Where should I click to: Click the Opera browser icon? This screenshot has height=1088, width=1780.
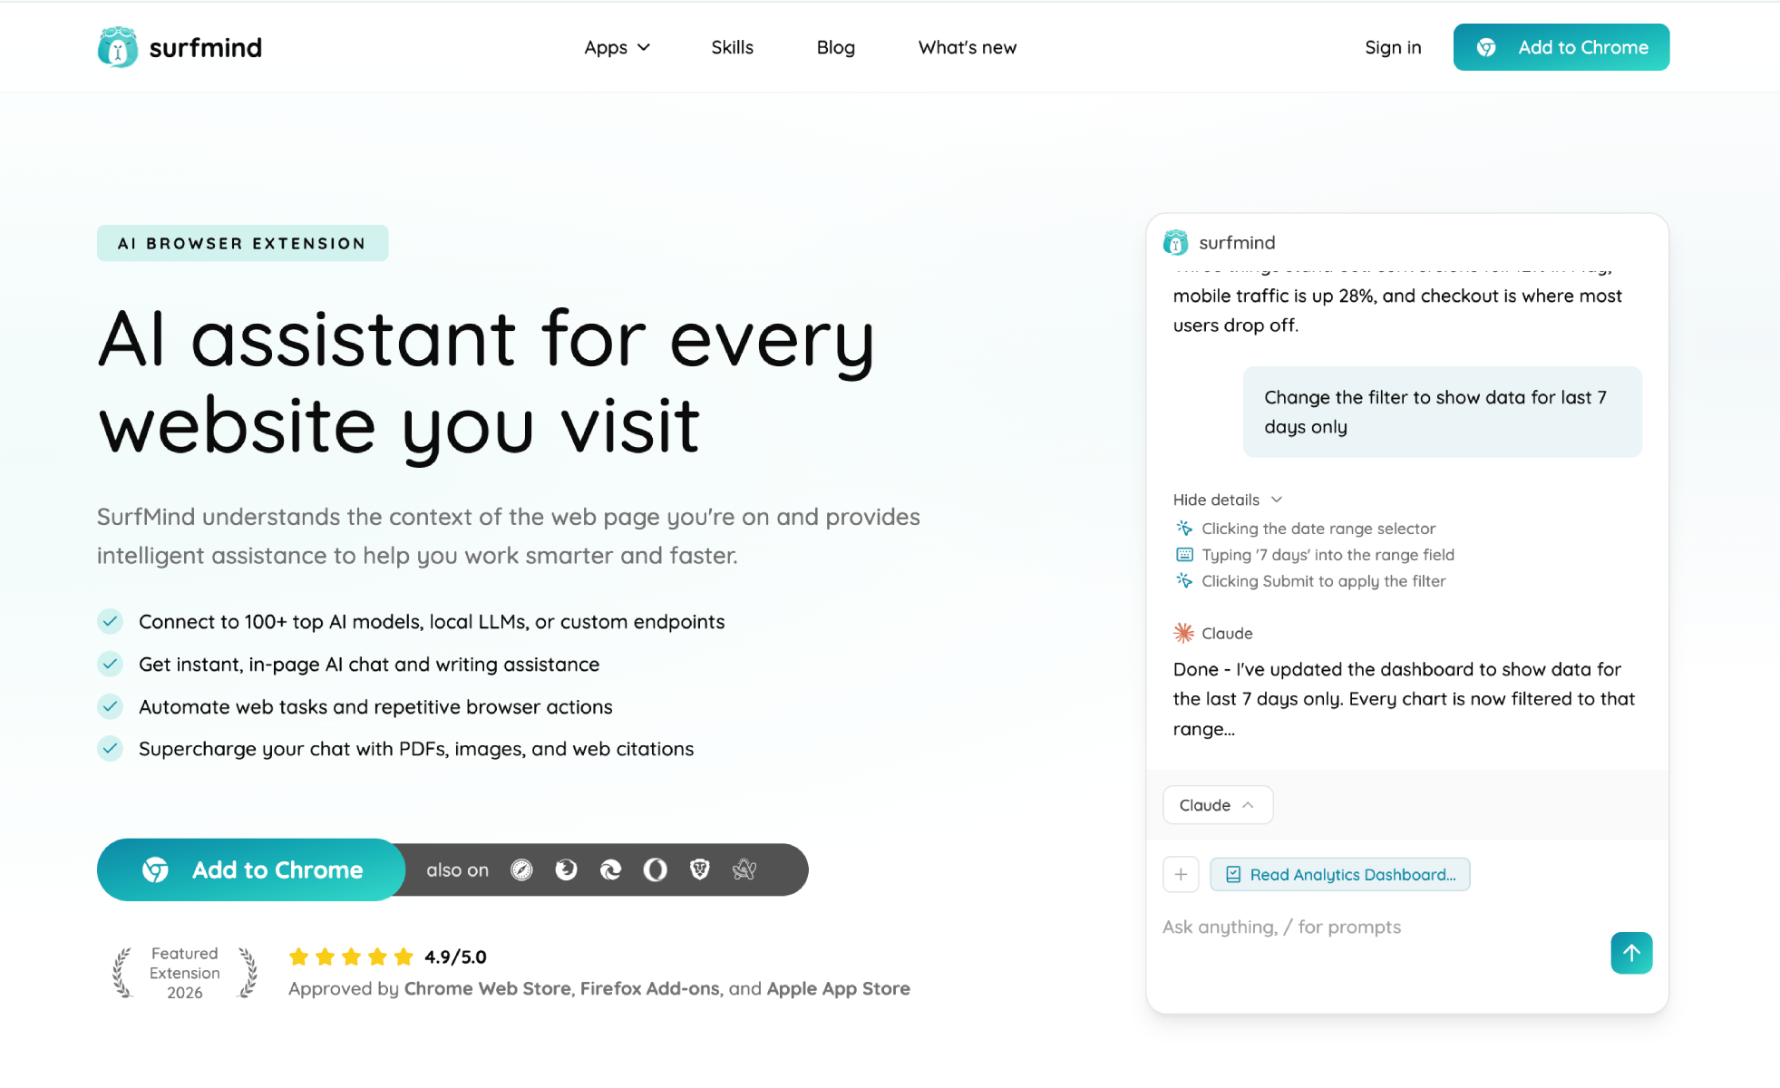(x=655, y=870)
